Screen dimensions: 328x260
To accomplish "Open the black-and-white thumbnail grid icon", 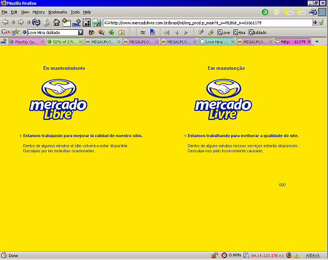I will click(x=86, y=23).
